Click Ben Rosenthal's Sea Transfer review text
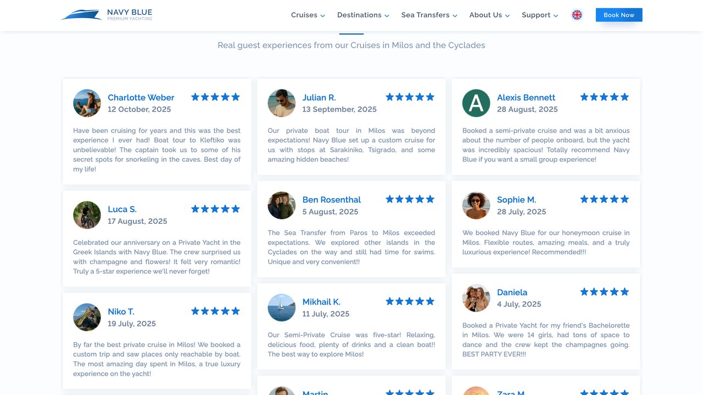 coord(351,247)
